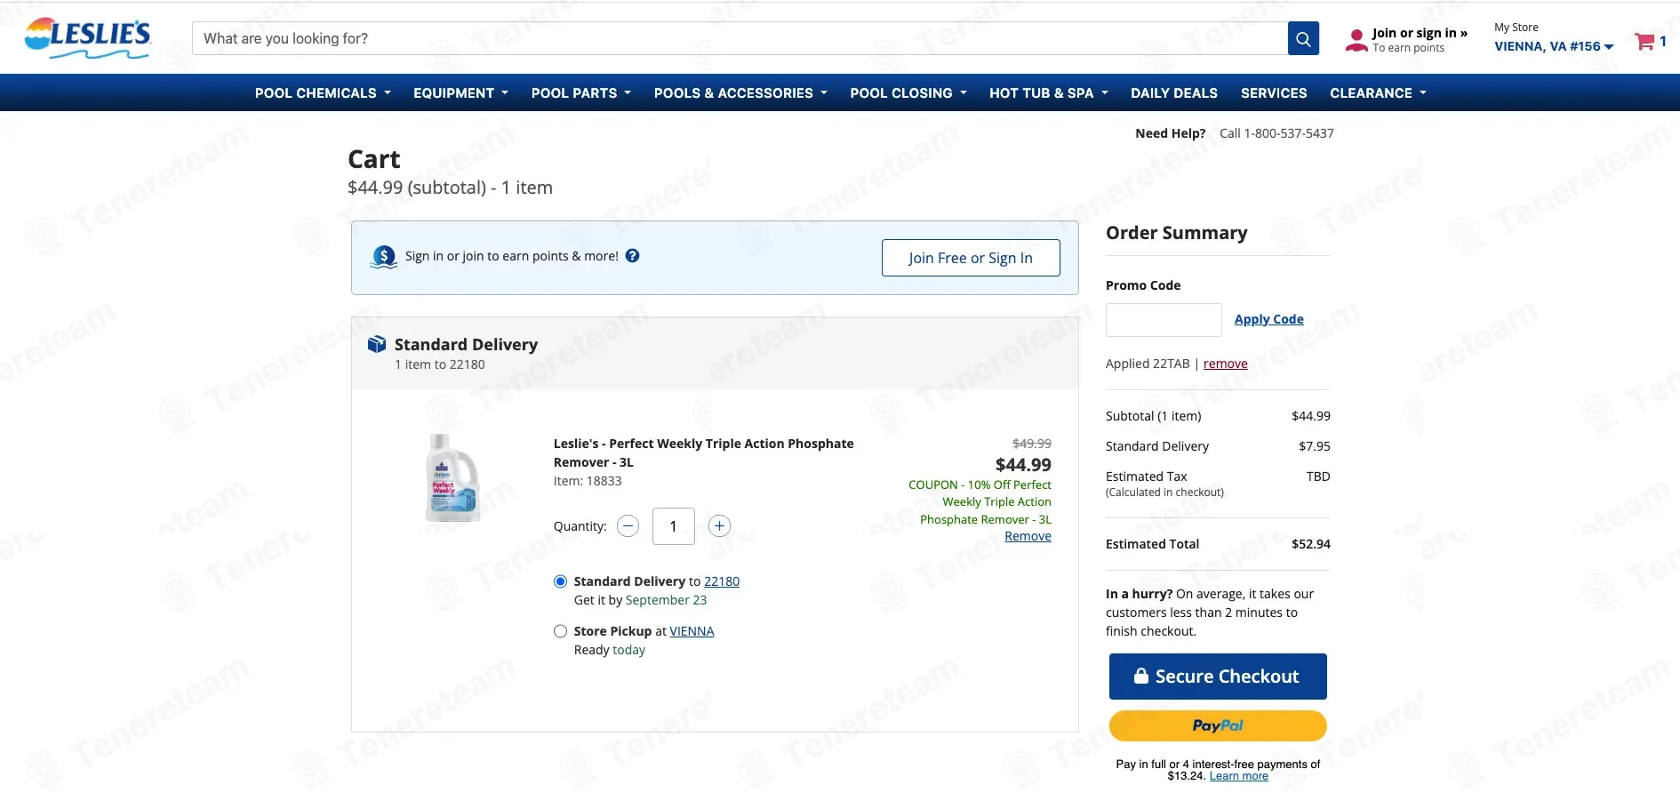This screenshot has height=809, width=1680.
Task: Go to the Services menu item
Action: point(1274,92)
